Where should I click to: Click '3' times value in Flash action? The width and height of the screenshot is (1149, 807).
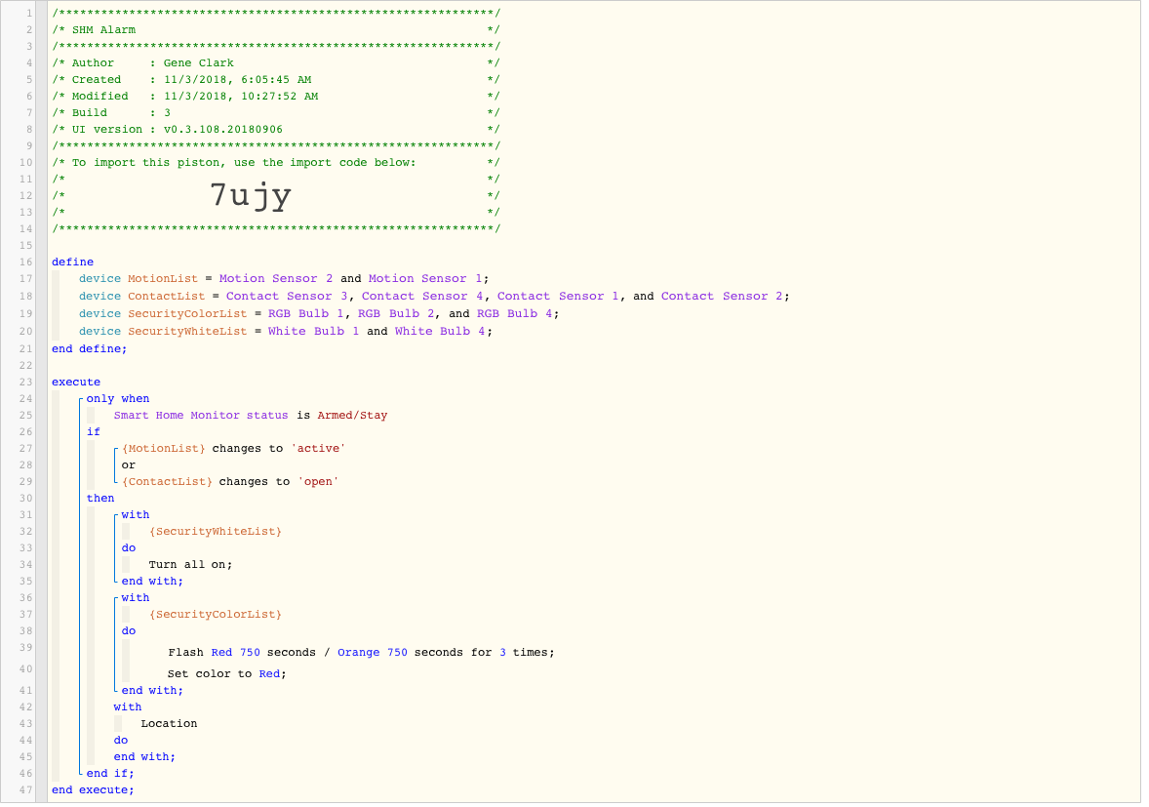click(x=502, y=653)
